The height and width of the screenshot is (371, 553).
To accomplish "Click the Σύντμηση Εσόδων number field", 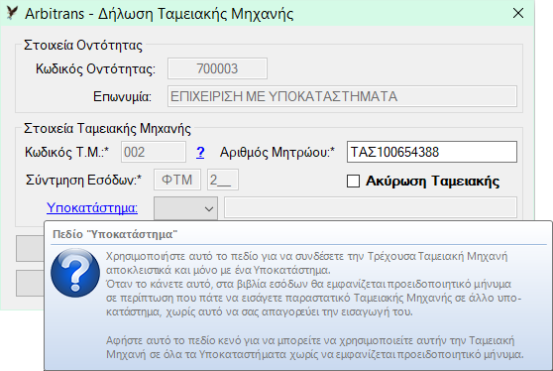I will pos(223,180).
